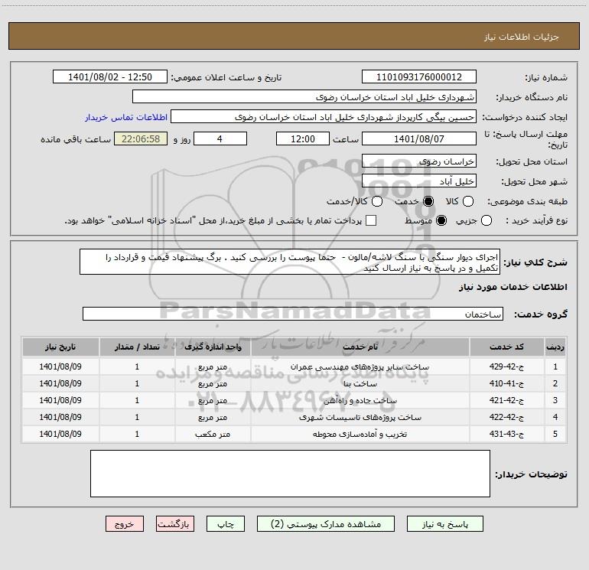Click the شهر محل تحویل field خلیل آباد
The height and width of the screenshot is (570, 589).
[419, 181]
